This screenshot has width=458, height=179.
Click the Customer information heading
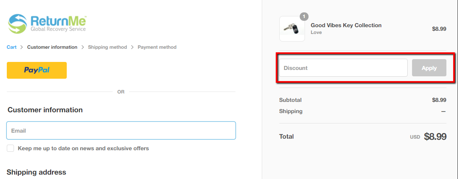click(x=45, y=110)
